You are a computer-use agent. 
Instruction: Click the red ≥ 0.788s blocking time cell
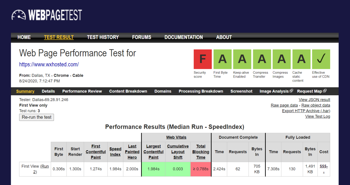201,169
